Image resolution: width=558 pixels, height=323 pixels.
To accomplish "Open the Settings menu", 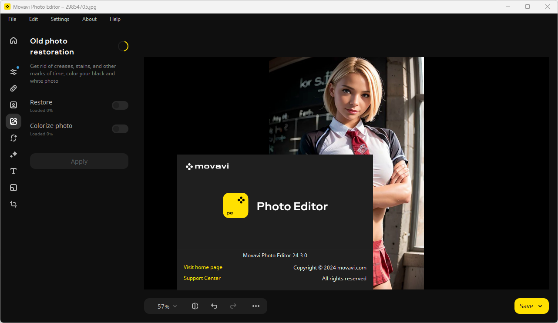I will click(x=60, y=19).
